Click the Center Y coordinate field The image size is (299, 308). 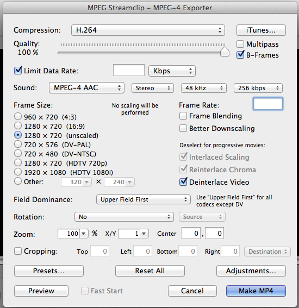coord(214,234)
